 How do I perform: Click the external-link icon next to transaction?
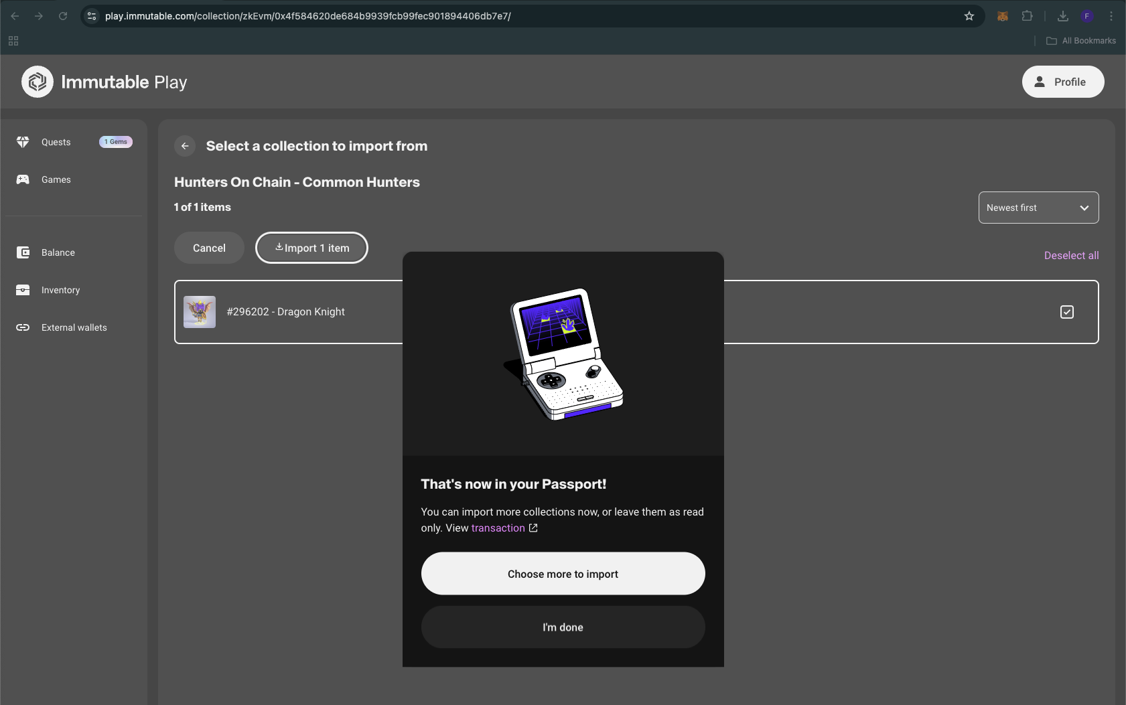533,528
